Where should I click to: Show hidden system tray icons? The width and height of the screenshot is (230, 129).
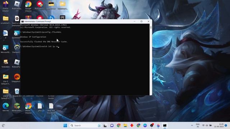pos(192,125)
